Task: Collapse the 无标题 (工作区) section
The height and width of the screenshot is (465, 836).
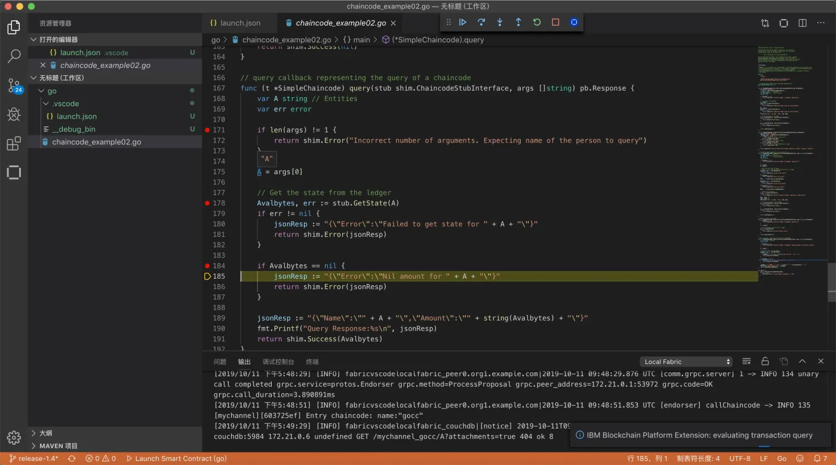Action: (x=115, y=78)
